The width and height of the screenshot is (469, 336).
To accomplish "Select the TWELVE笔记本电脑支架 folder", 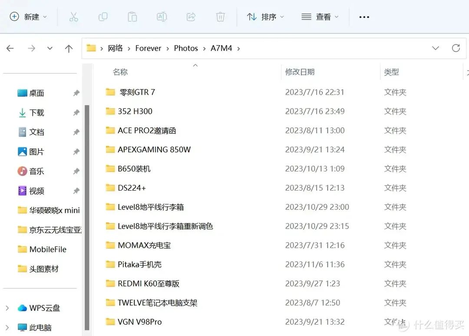I will click(x=152, y=303).
